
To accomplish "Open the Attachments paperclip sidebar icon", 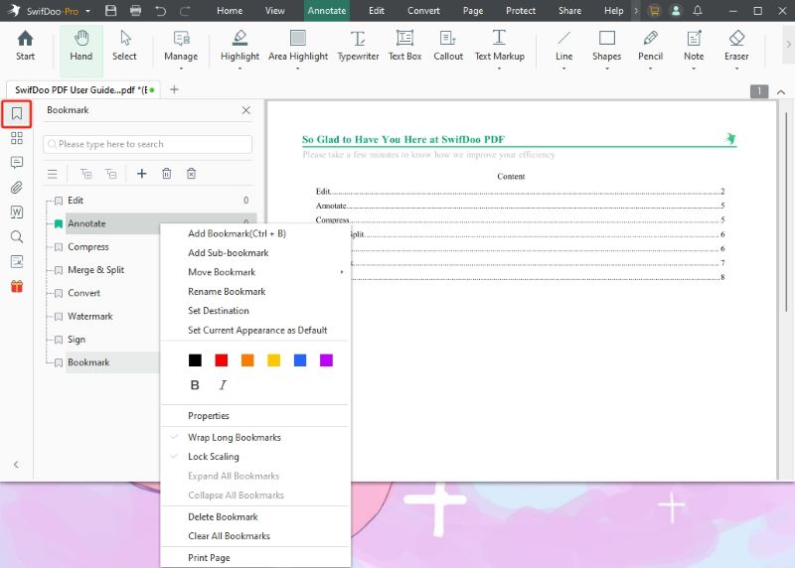I will [17, 188].
